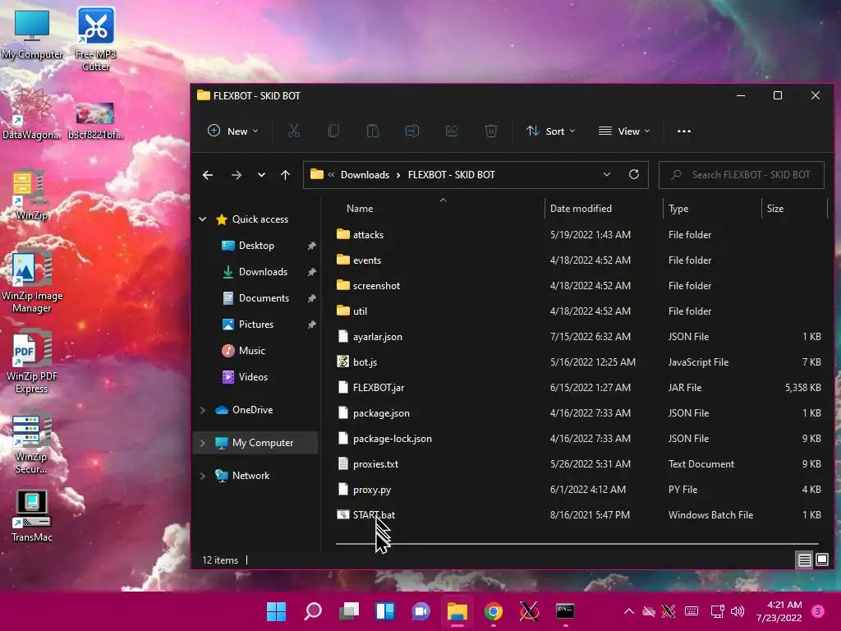Screen dimensions: 841x631
Task: Open Task View on taskbar
Action: [349, 611]
